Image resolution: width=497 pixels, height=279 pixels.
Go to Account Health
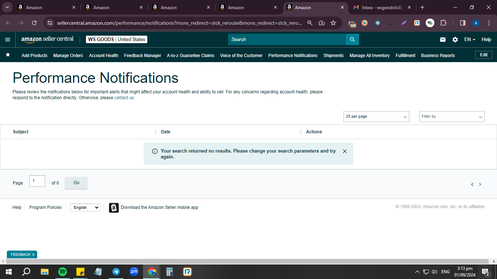click(104, 56)
